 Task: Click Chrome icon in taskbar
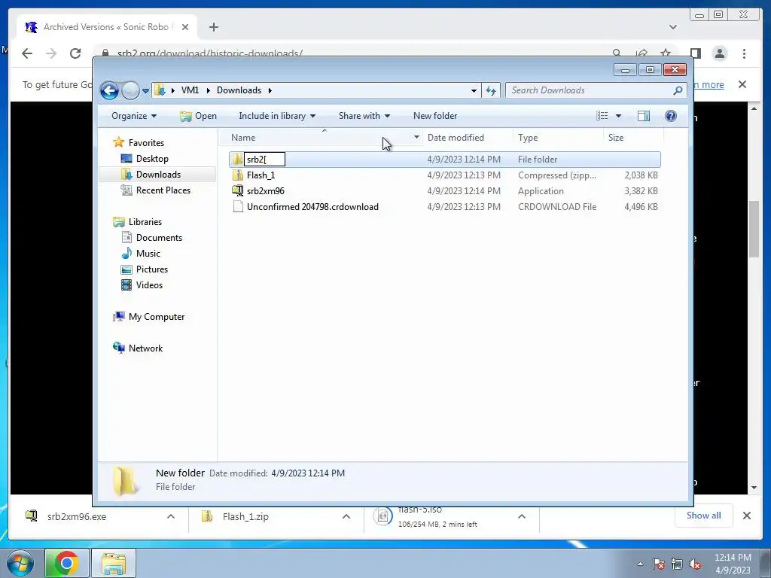[x=67, y=563]
